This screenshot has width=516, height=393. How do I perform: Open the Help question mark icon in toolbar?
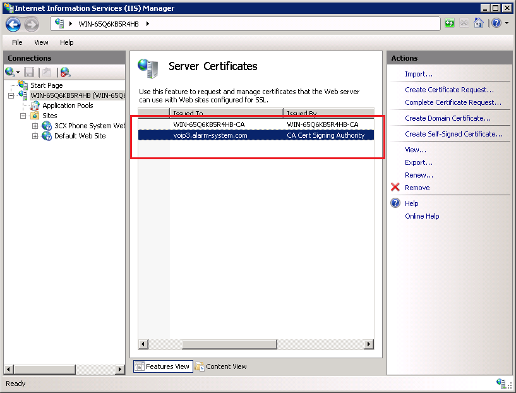click(496, 23)
